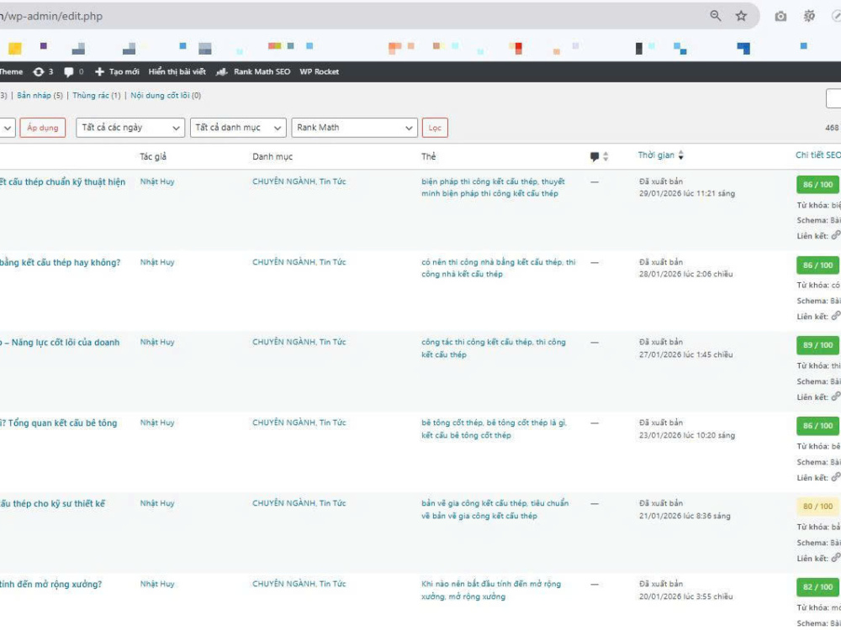Click the Tác giả column header
The height and width of the screenshot is (630, 841).
click(153, 157)
